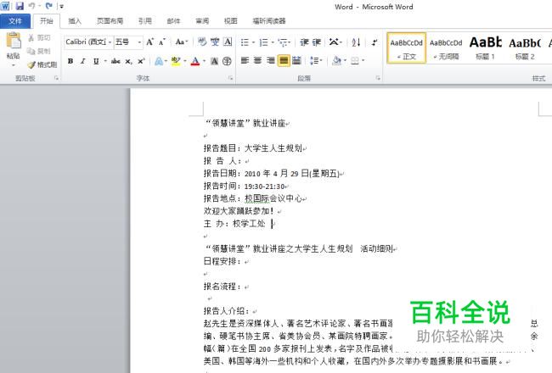This screenshot has height=373, width=552.
Task: Click Undo in the Quick Access Toolbar
Action: coord(32,6)
